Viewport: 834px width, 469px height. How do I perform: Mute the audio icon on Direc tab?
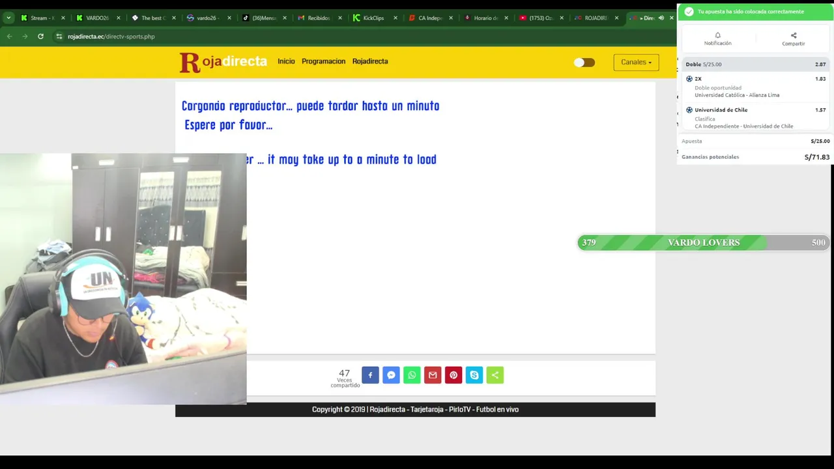(x=661, y=18)
